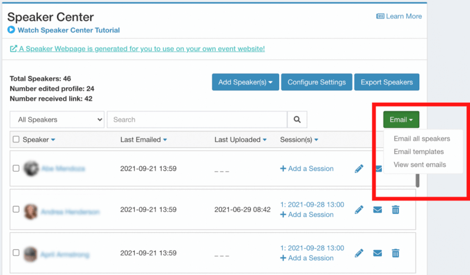Click pencil edit icon for Abe Mendoza
The width and height of the screenshot is (470, 275).
point(359,169)
